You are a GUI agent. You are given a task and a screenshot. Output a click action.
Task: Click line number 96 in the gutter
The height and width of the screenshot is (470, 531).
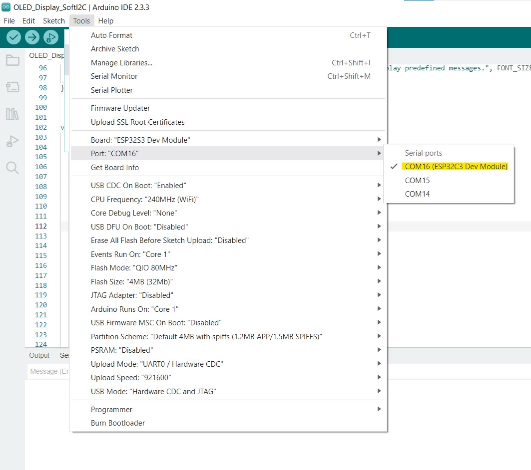[42, 68]
